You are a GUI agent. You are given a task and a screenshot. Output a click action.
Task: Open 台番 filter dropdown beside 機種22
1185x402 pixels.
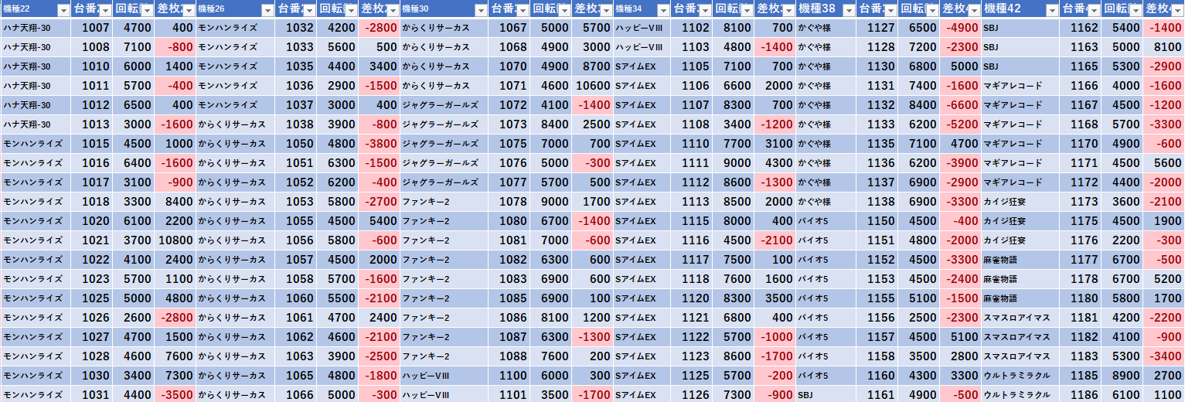click(x=104, y=10)
